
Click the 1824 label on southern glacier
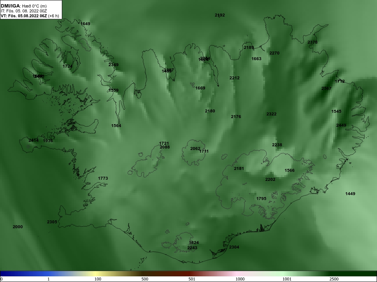(x=194, y=243)
